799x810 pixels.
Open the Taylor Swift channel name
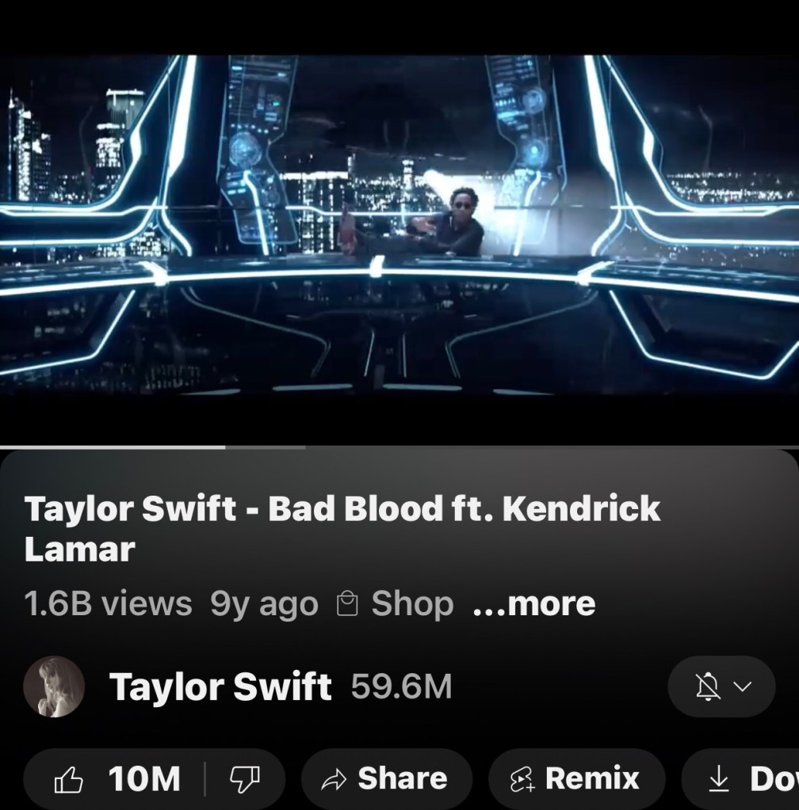(220, 686)
